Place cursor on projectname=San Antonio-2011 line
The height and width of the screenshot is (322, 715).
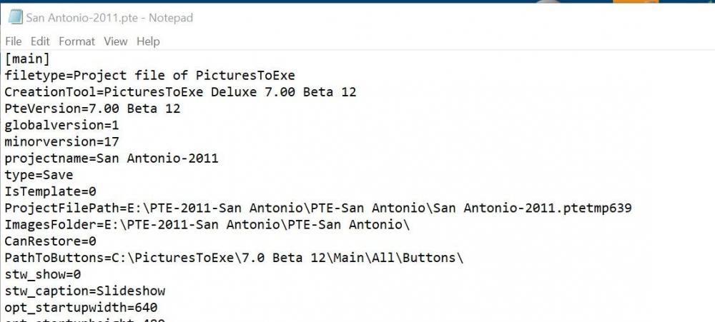pyautogui.click(x=111, y=159)
